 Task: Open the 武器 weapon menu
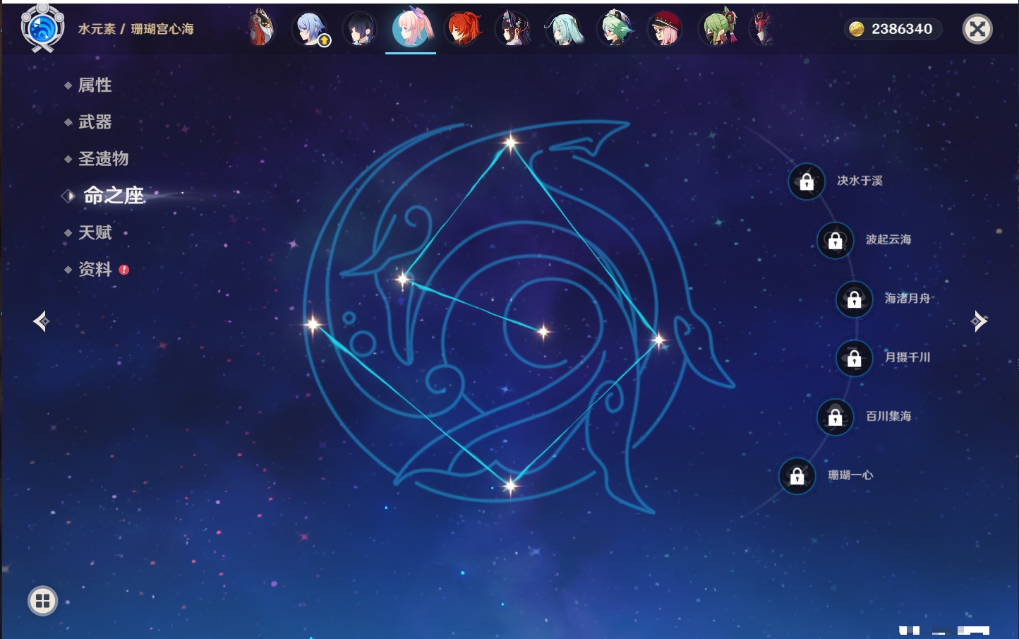click(x=95, y=122)
